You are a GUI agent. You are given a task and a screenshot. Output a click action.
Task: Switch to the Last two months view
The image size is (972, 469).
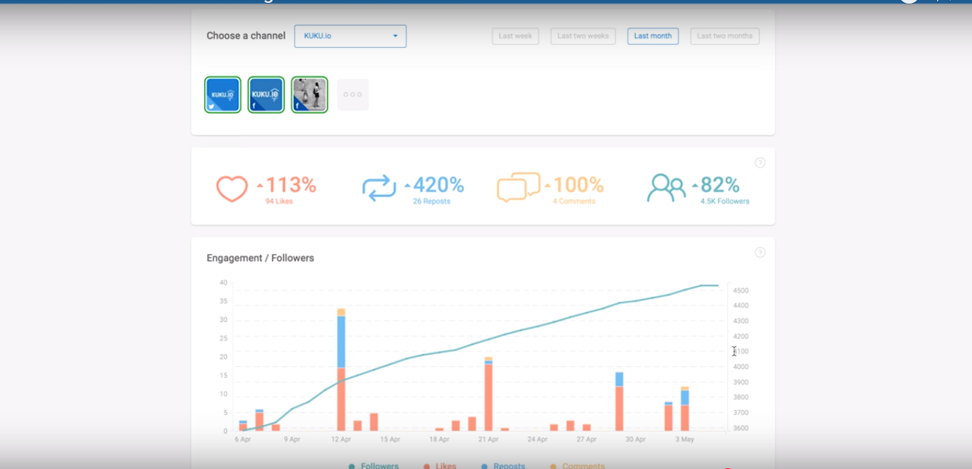coord(724,36)
